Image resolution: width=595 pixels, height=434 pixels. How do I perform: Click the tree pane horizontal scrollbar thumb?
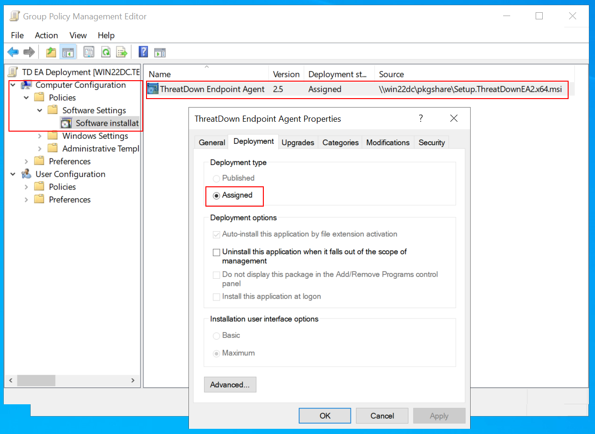tap(36, 380)
